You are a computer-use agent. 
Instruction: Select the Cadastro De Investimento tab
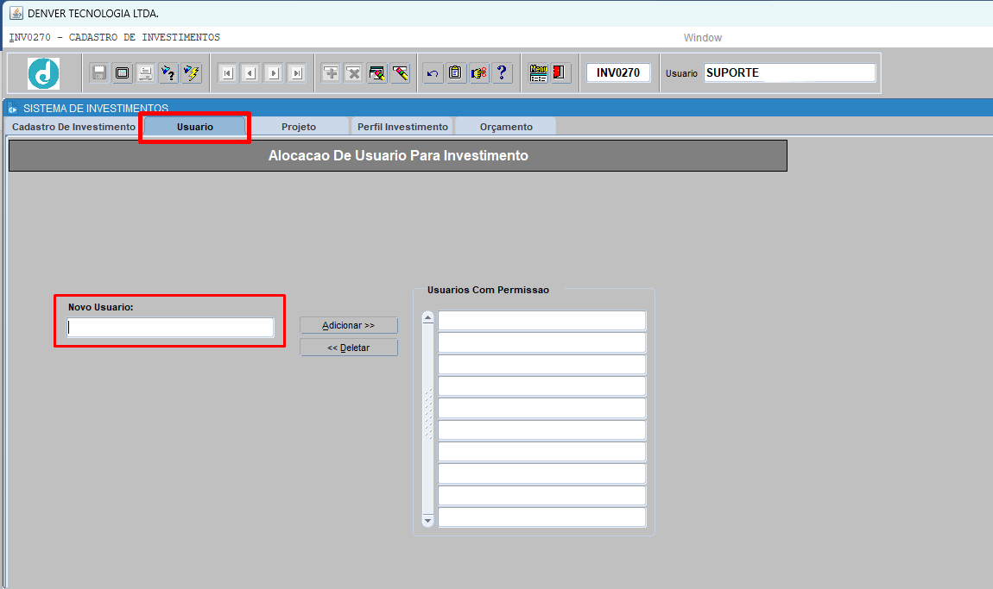coord(73,127)
